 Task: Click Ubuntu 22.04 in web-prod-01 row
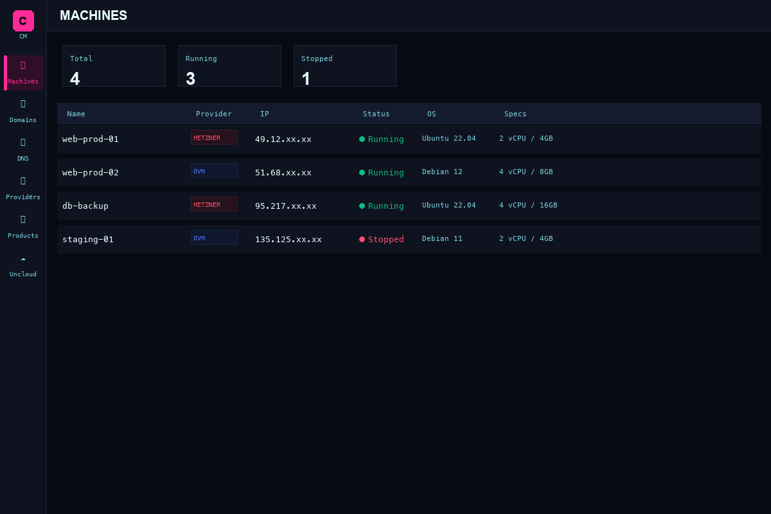[449, 138]
